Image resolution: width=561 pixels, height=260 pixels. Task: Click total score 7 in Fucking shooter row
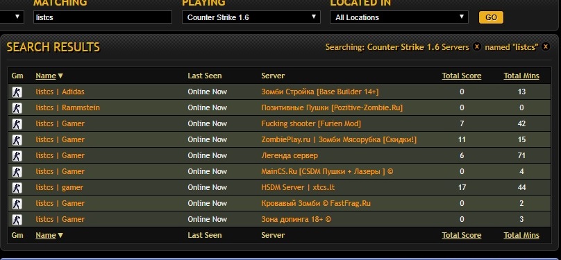tap(462, 123)
